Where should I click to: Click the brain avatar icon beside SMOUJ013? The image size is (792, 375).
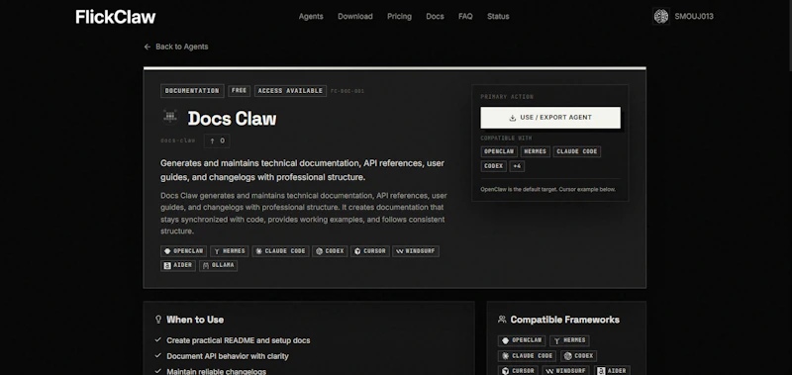point(660,16)
